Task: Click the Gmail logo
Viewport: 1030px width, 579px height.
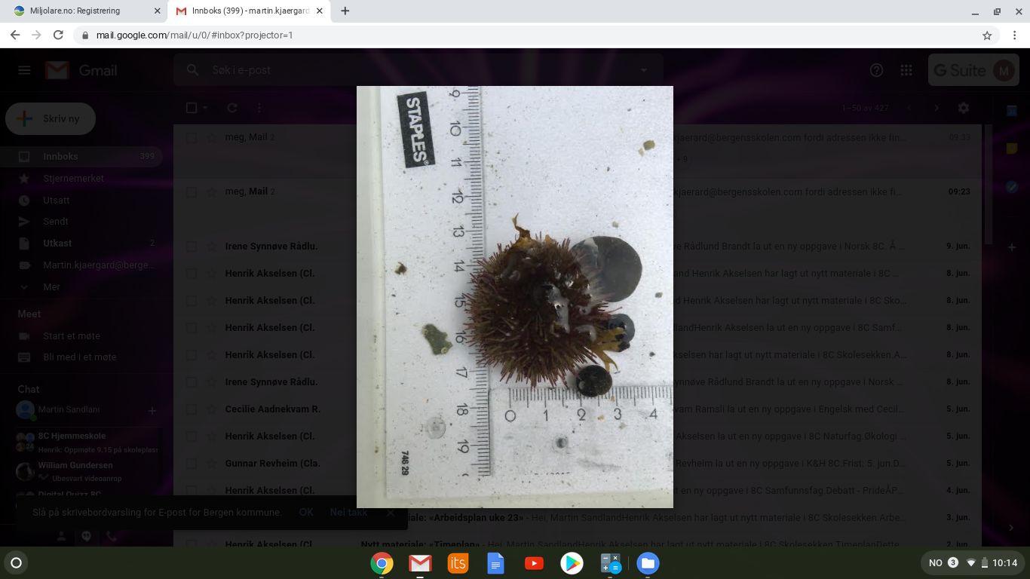Action: tap(81, 70)
